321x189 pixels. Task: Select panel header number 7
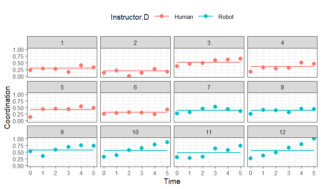click(x=209, y=87)
